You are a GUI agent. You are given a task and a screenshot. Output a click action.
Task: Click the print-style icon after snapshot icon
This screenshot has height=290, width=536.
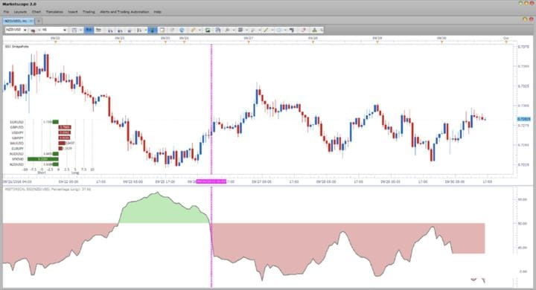click(x=217, y=30)
